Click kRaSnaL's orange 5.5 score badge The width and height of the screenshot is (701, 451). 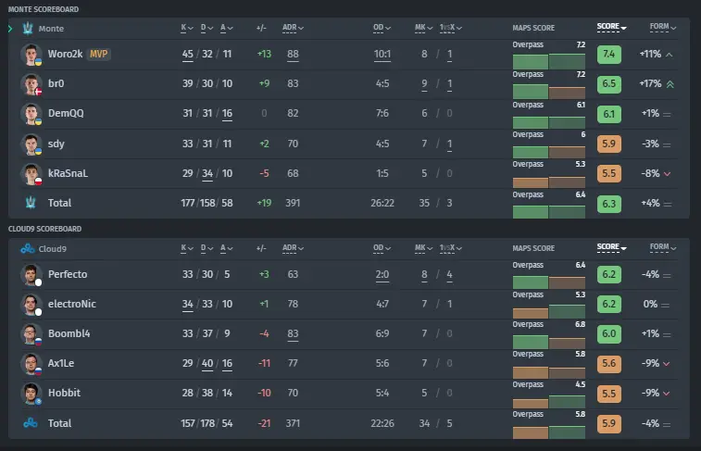[x=609, y=173]
